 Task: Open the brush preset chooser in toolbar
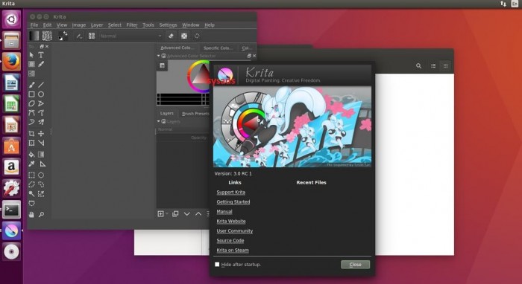point(92,36)
